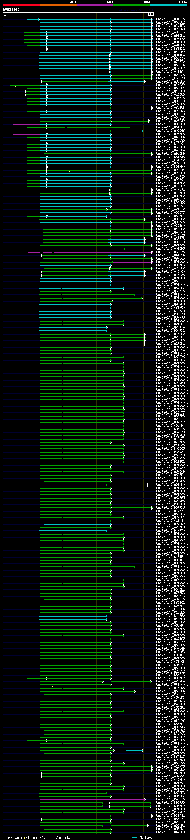Select the UniRef100_Q568P4 label
The image size is (190, 840).
click(x=170, y=691)
